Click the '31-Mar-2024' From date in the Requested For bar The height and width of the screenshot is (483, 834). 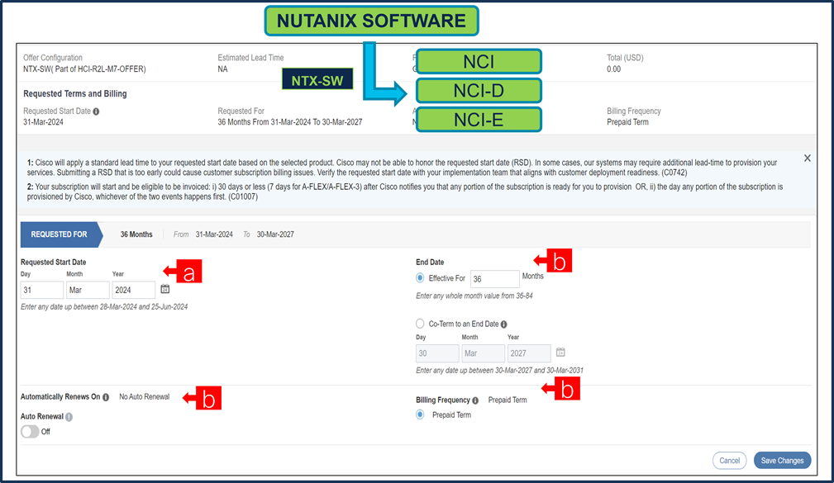click(214, 234)
